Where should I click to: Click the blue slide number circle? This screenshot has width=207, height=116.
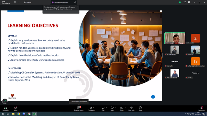153,97
